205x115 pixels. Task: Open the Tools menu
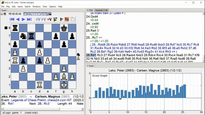pos(45,6)
